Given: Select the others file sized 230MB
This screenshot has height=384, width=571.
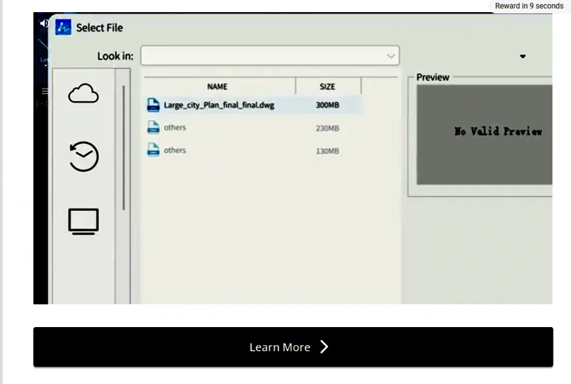Looking at the screenshot, I should pyautogui.click(x=175, y=128).
